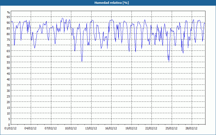Click the 45 value on the vertical axis
Image resolution: width=216 pixels, height=135 pixels.
coord(9,74)
